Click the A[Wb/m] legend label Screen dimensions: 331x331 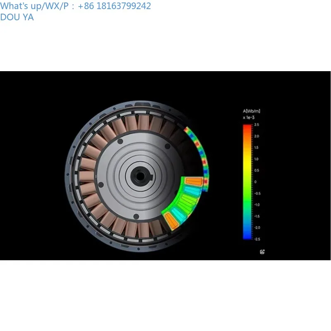252,111
